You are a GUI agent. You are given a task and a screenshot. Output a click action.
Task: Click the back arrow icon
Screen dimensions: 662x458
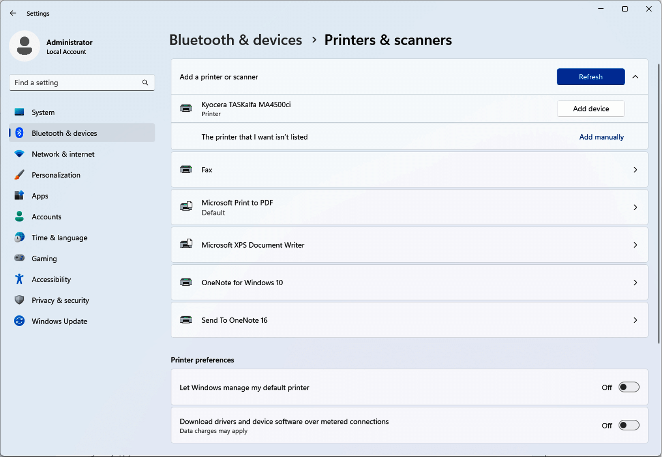point(13,13)
